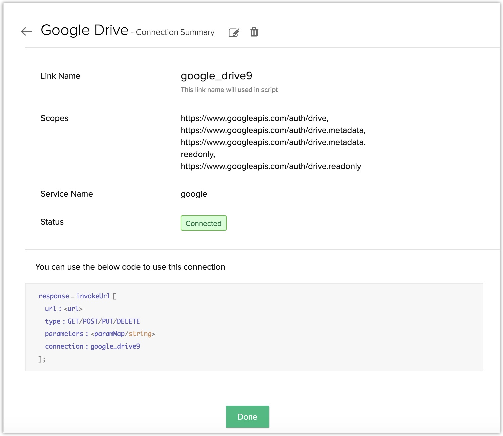Click the Scopes field label
Image resolution: width=503 pixels, height=436 pixels.
tap(54, 118)
